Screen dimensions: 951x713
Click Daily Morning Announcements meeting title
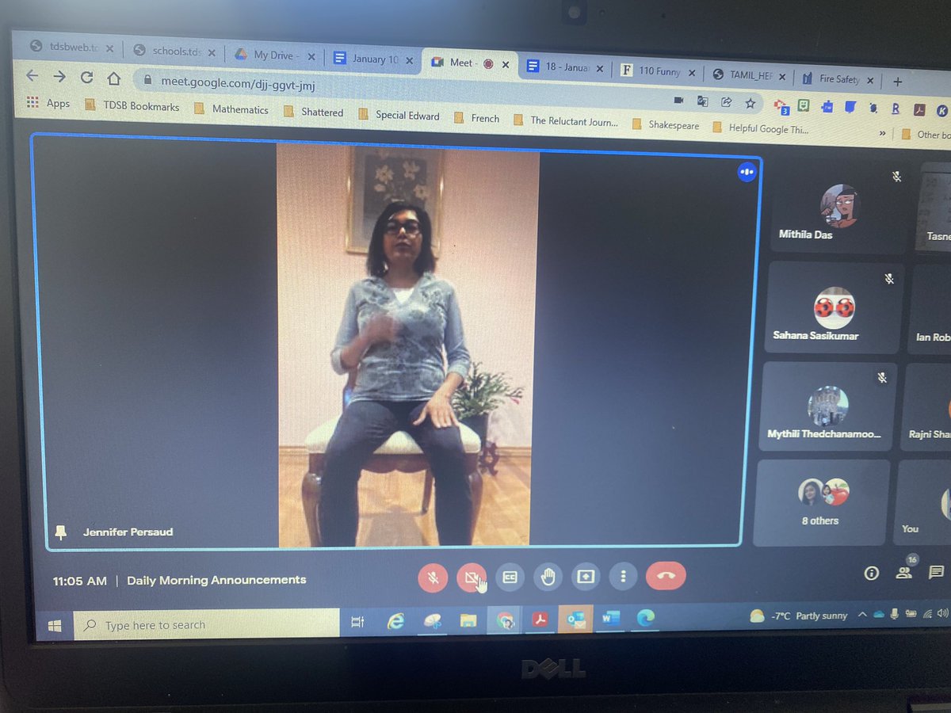click(216, 580)
